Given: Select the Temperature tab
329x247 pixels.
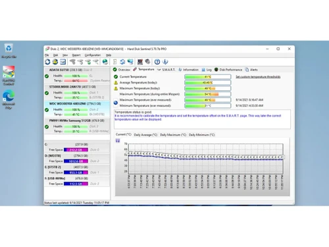Looking at the screenshot, I should (x=143, y=69).
